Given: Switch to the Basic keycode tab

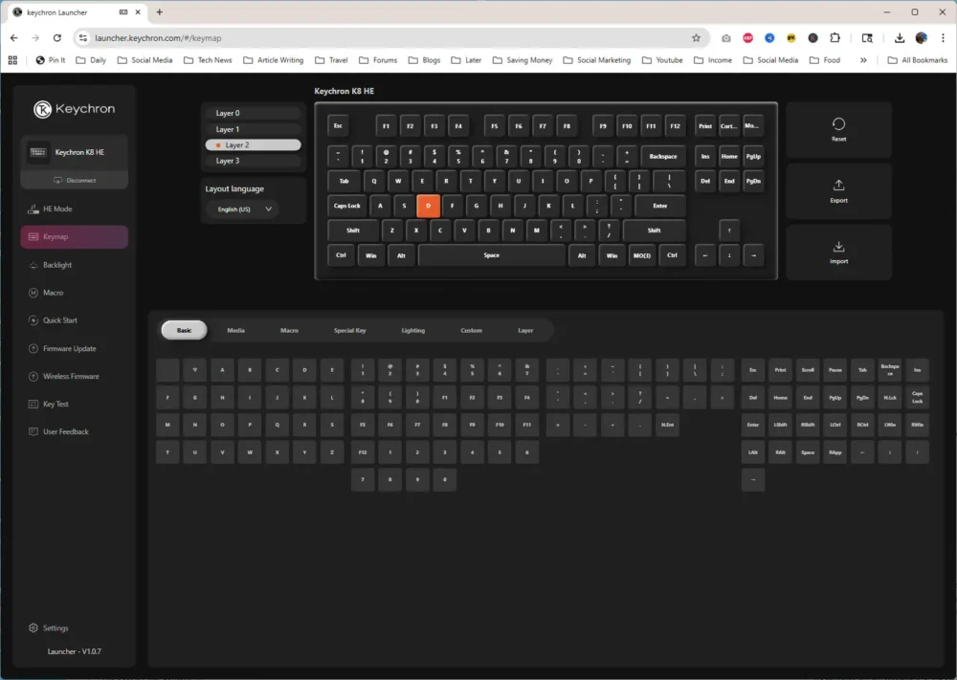Looking at the screenshot, I should (185, 331).
